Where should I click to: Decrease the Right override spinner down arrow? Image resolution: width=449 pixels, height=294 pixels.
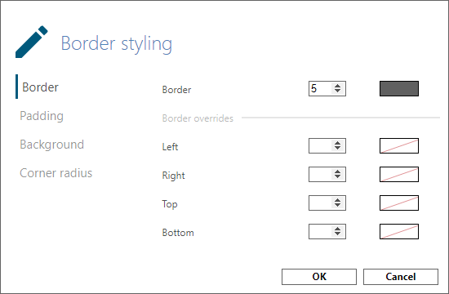tap(338, 176)
